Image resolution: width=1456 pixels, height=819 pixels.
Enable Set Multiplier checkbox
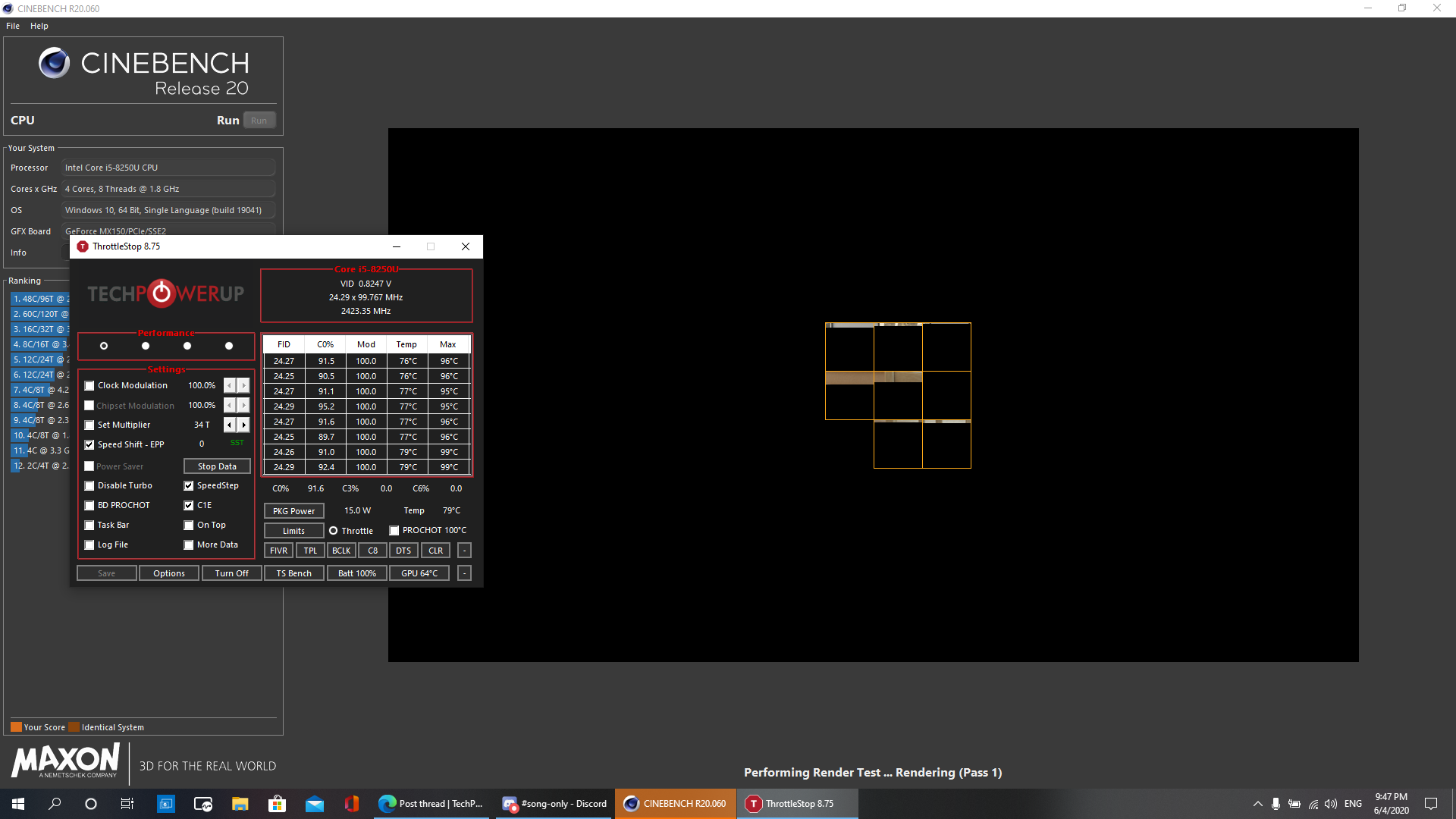point(89,425)
